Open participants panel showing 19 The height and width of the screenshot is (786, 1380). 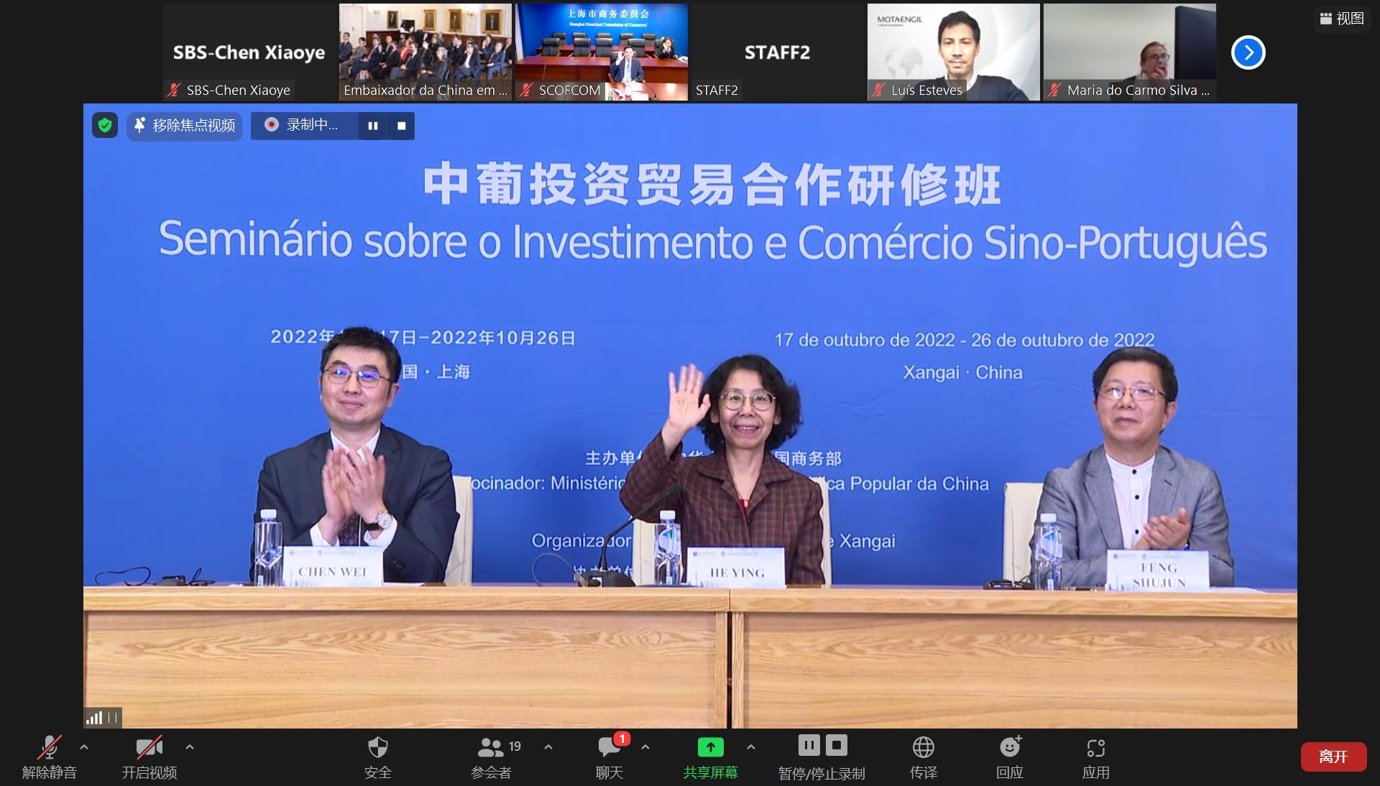coord(492,757)
